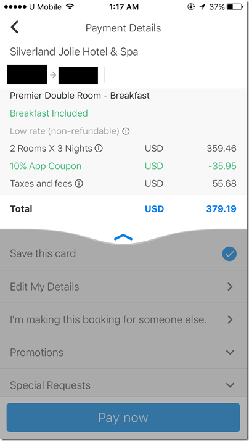Tap the back arrow icon

coord(15,27)
